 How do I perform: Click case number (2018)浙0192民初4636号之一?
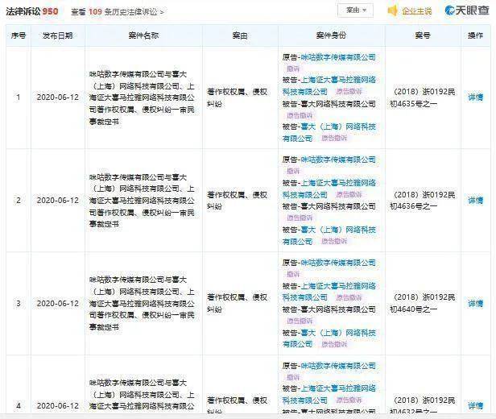[423, 201]
